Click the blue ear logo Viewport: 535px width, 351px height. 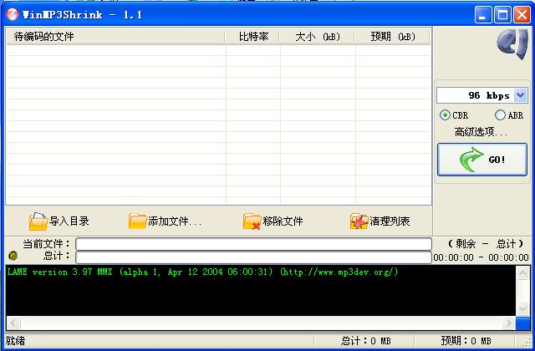512,44
